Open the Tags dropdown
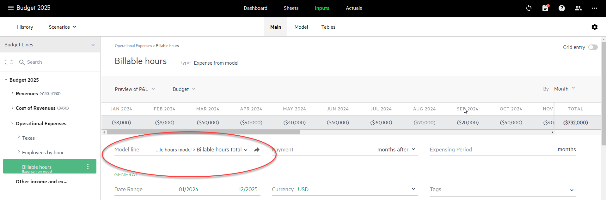Screen dimensions: 606x200 pyautogui.click(x=572, y=190)
